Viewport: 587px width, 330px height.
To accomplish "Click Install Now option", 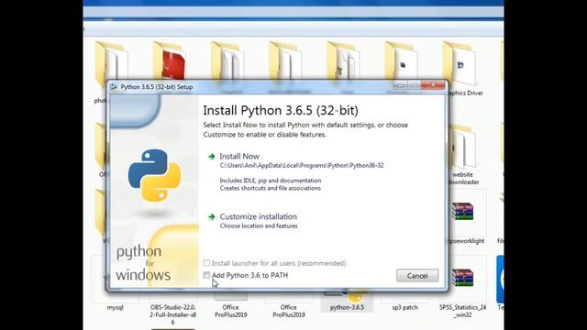I will point(239,157).
